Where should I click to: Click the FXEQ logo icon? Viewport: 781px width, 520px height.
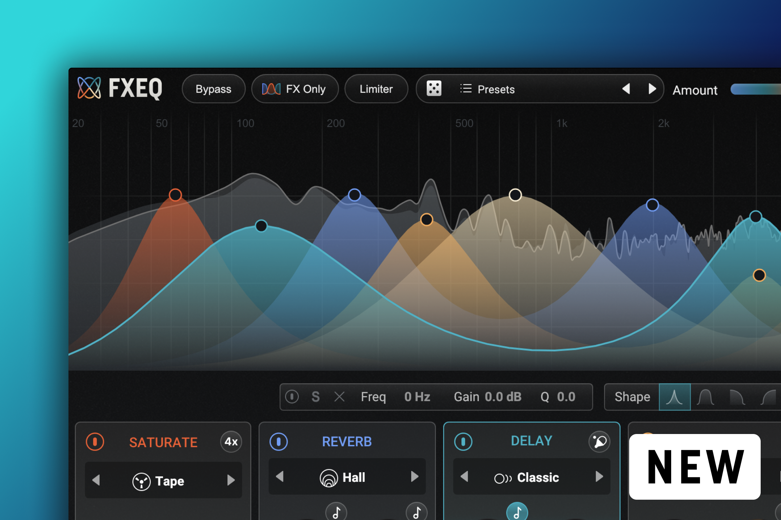coord(89,88)
